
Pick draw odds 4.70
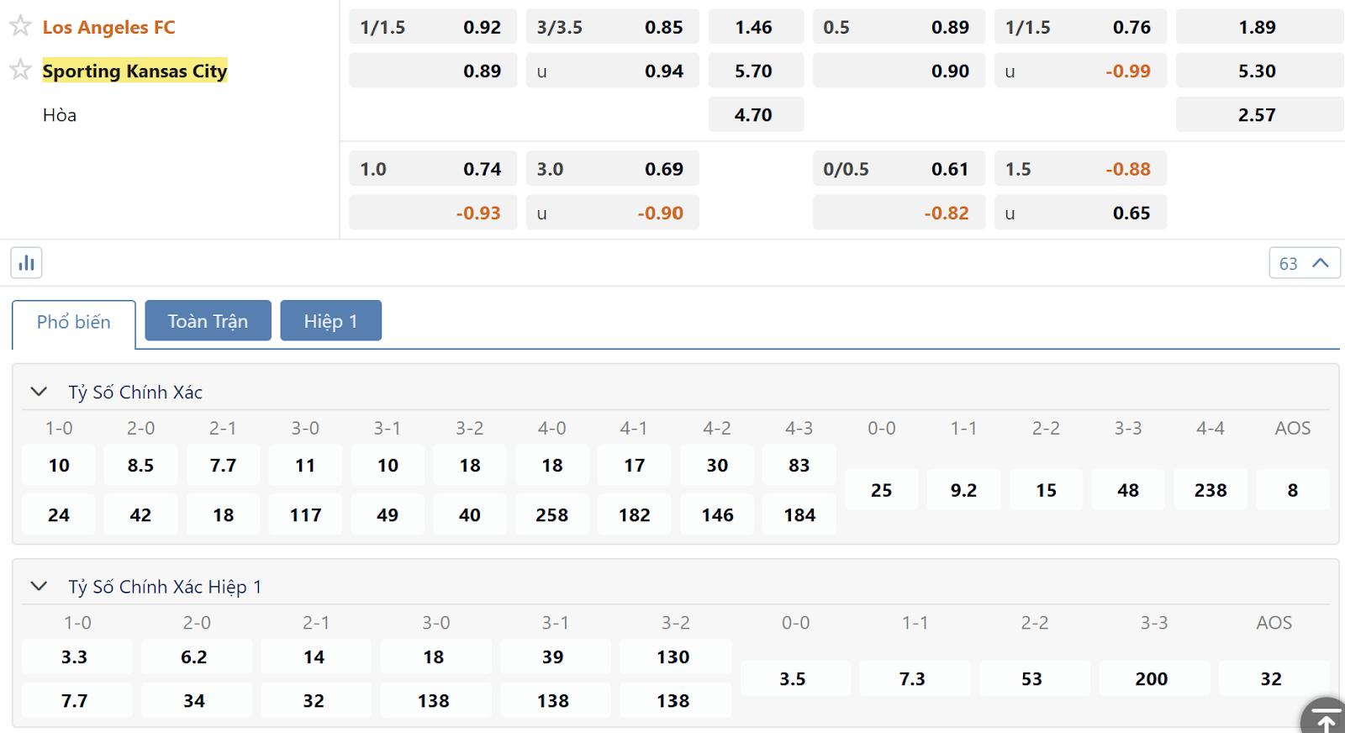tap(756, 114)
